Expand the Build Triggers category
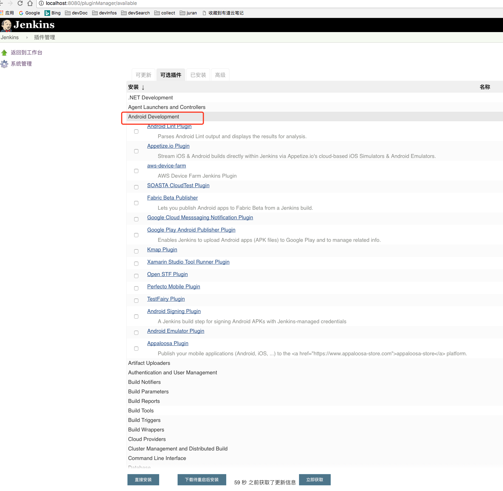This screenshot has width=503, height=491. click(144, 420)
